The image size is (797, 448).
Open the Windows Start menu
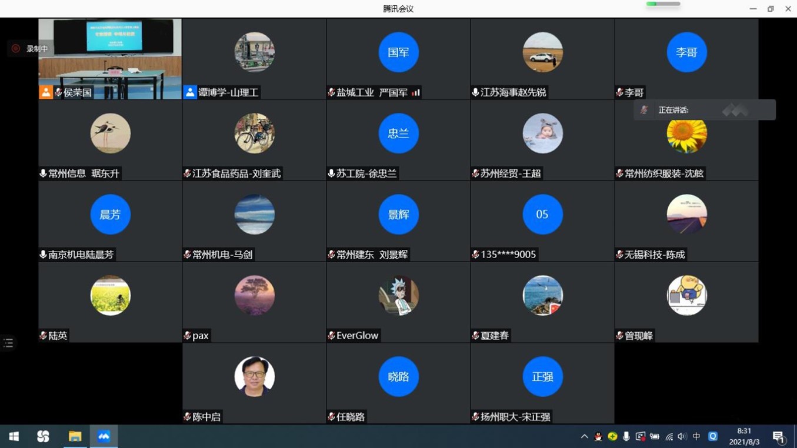pos(14,437)
